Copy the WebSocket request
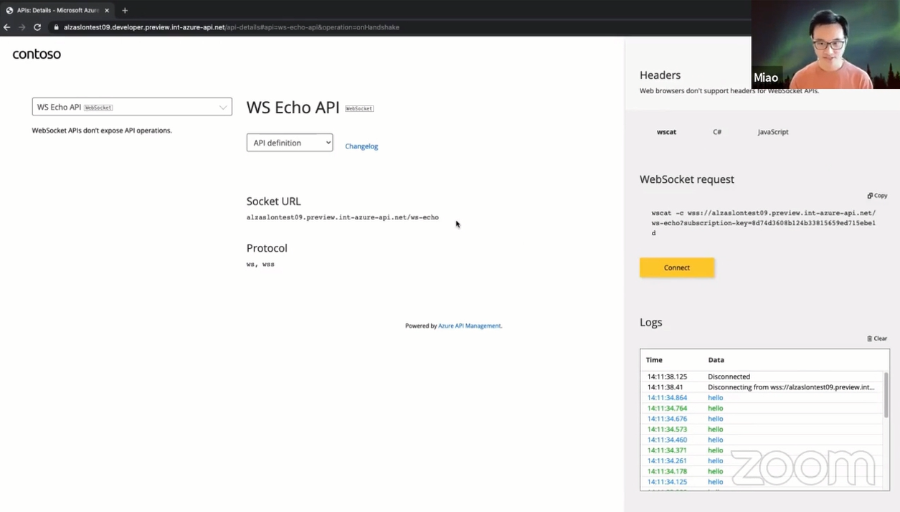 877,195
